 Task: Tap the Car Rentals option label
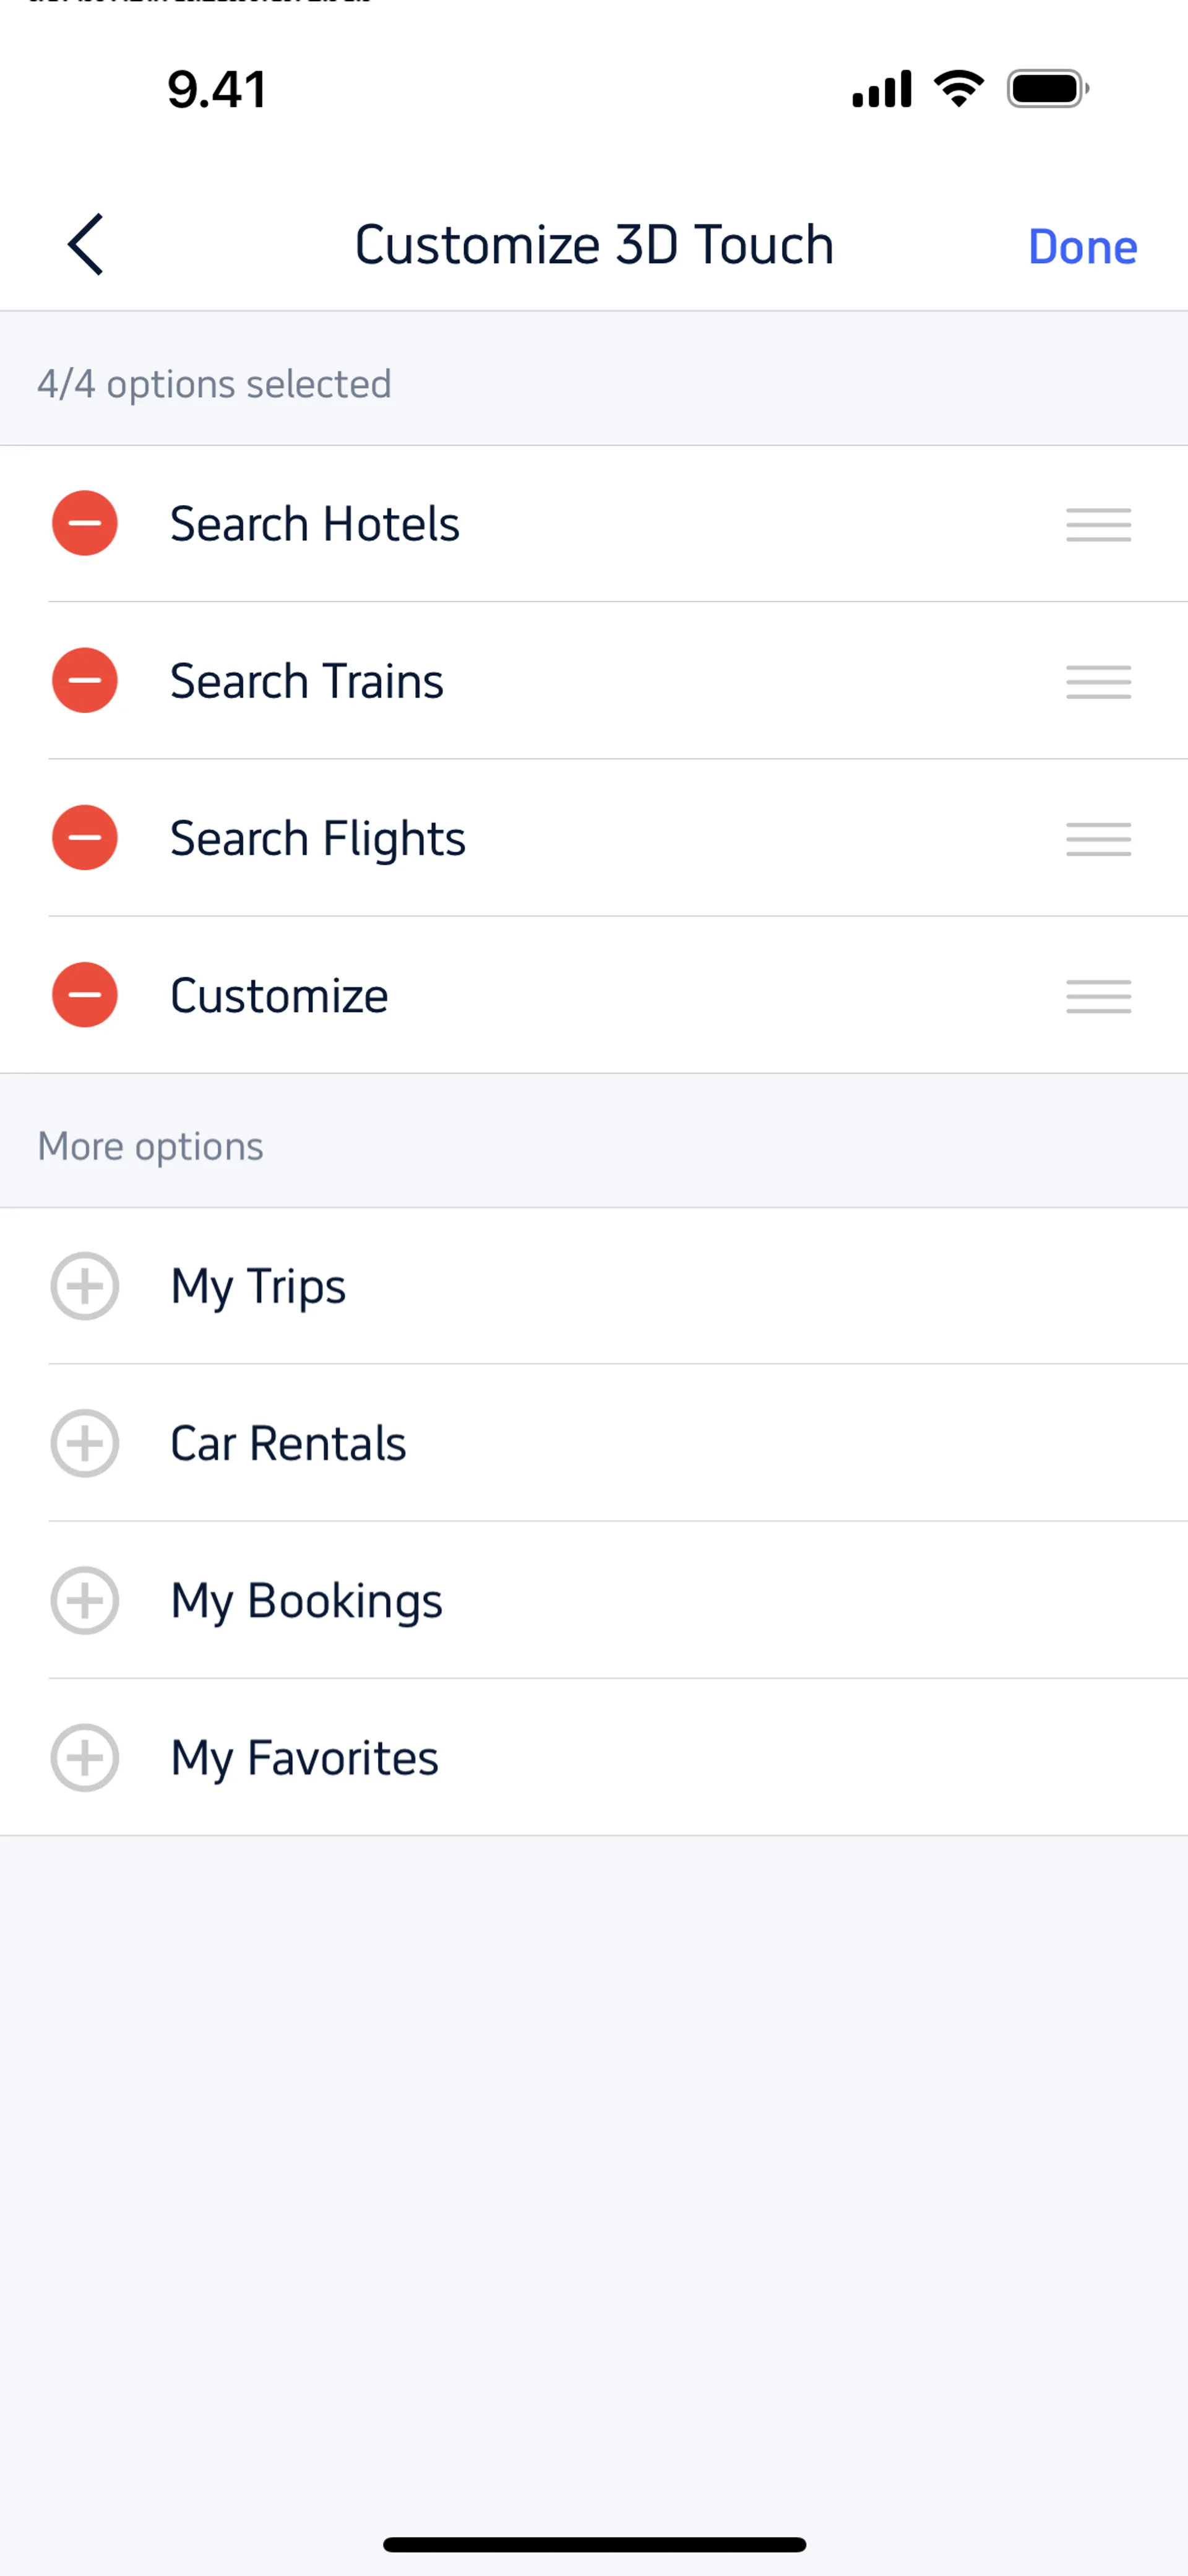[288, 1444]
